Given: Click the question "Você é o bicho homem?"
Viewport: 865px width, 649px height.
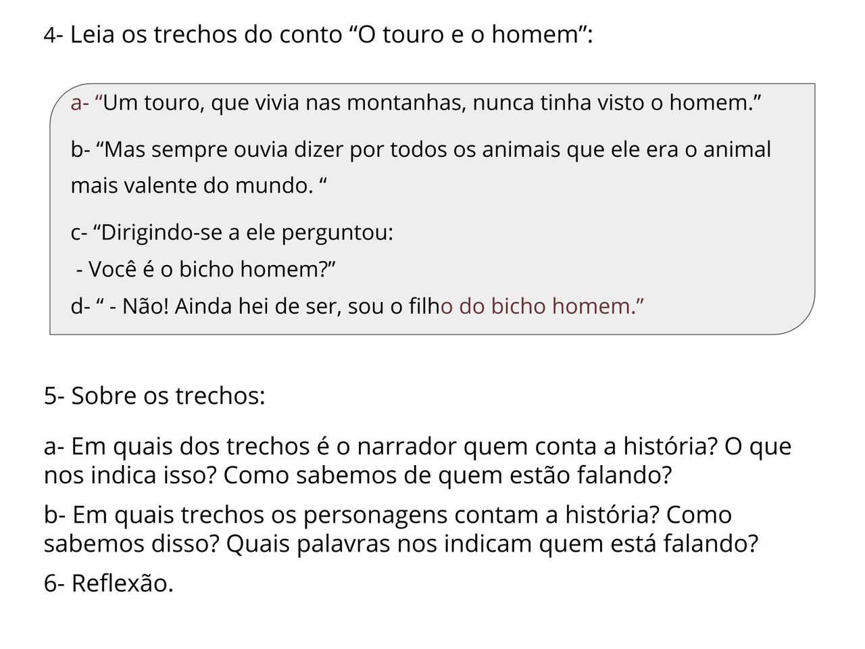Looking at the screenshot, I should click(208, 269).
